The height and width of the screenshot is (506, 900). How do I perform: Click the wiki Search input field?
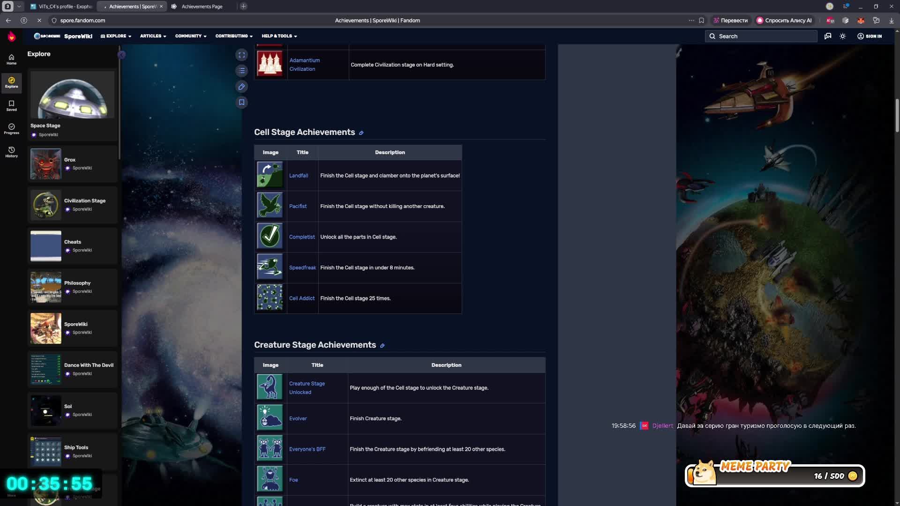pos(761,36)
